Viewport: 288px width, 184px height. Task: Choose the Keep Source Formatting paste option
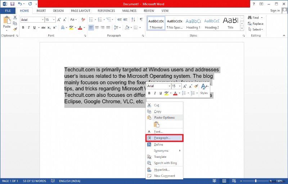[156, 124]
